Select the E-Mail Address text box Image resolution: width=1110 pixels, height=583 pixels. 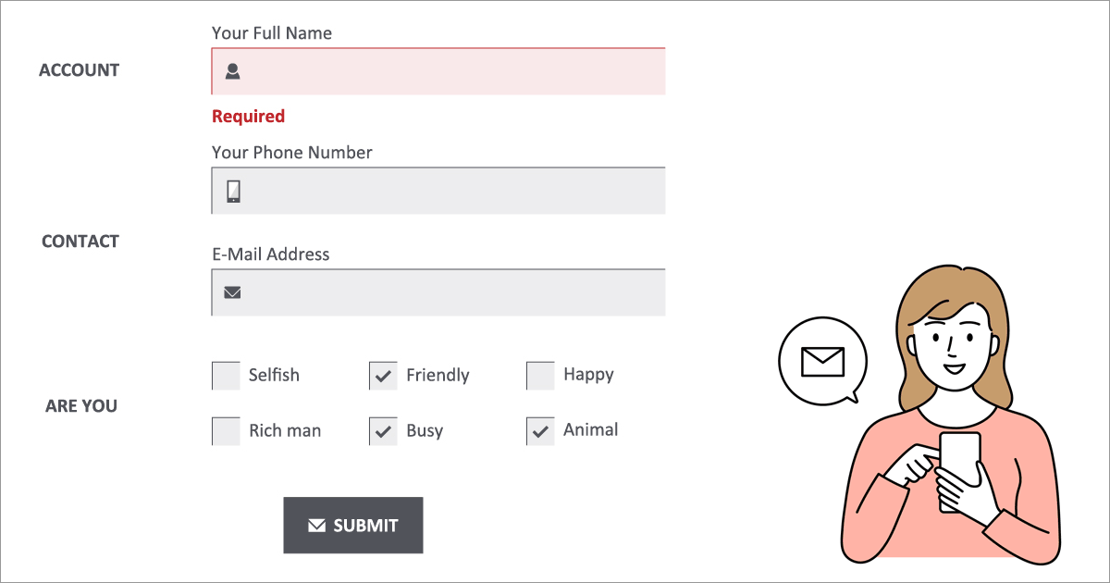(453, 292)
